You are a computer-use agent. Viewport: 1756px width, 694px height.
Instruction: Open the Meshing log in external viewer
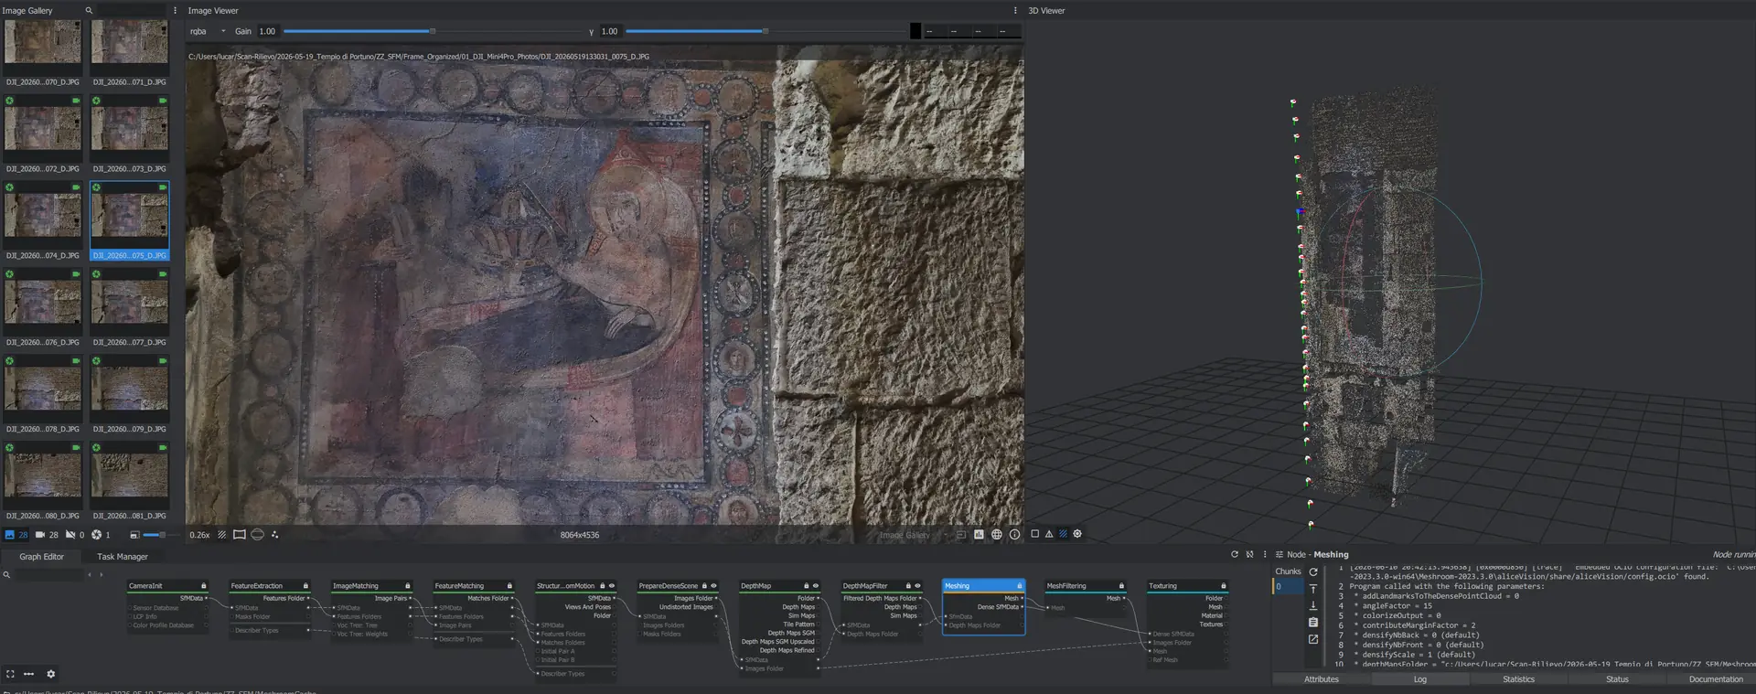[1313, 639]
